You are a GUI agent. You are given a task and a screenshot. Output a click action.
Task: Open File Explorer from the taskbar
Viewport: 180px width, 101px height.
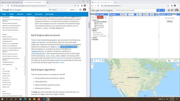pyautogui.click(x=34, y=99)
